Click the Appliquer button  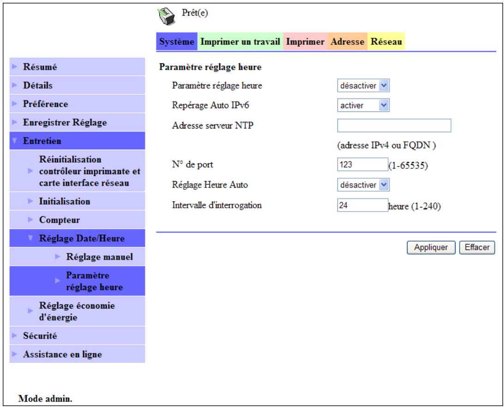coord(431,248)
